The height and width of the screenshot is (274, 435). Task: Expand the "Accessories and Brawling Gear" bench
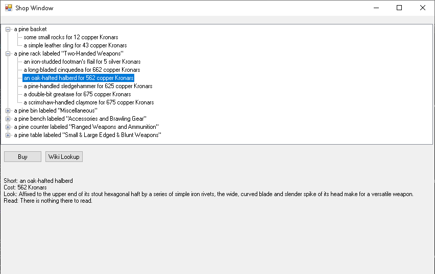pyautogui.click(x=8, y=119)
